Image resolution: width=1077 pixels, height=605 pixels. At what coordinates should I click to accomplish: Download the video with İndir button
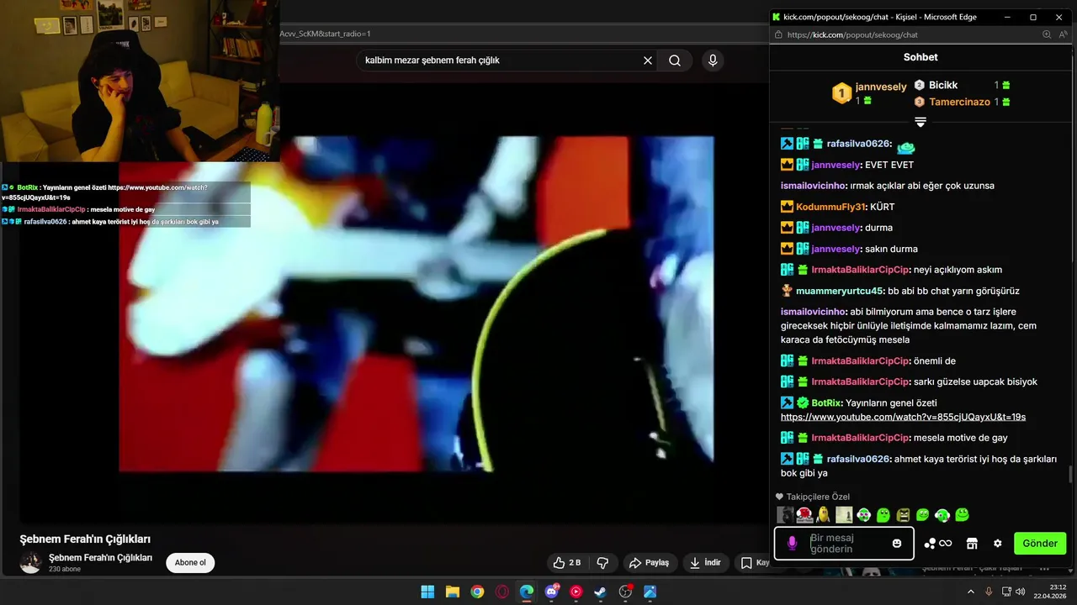(705, 563)
